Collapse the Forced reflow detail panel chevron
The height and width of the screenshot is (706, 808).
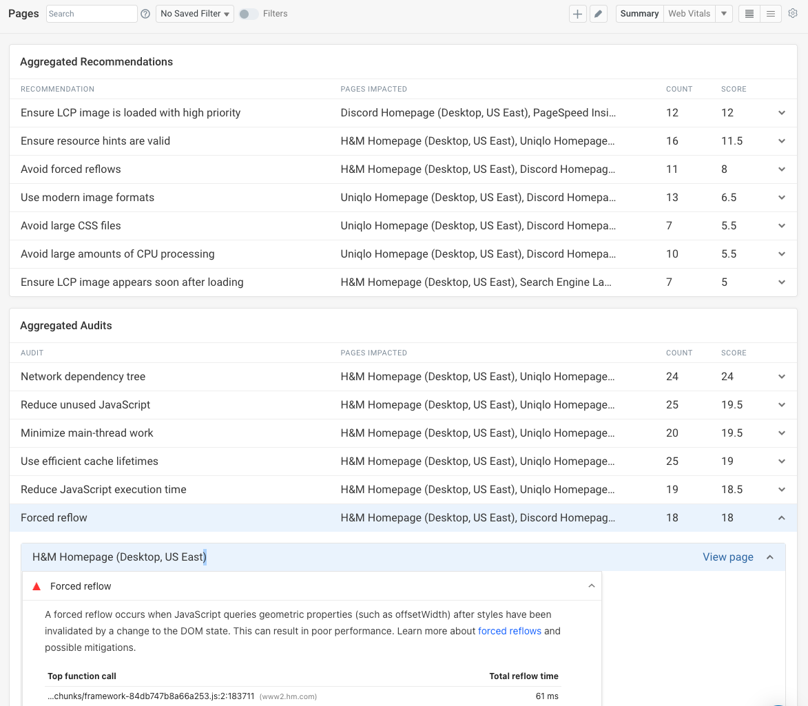coord(591,586)
